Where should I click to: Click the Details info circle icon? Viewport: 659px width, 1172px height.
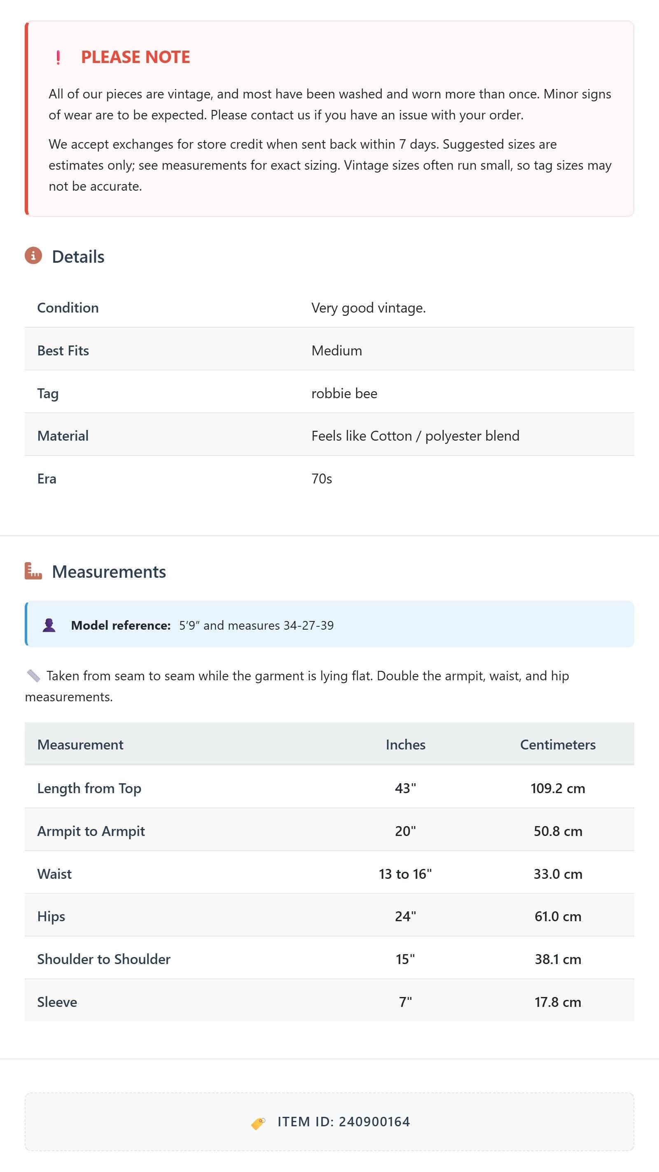(33, 256)
